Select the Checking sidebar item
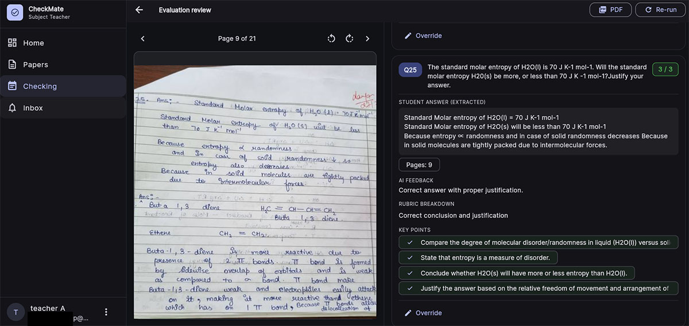Viewport: 689px width, 326px height. pos(63,86)
